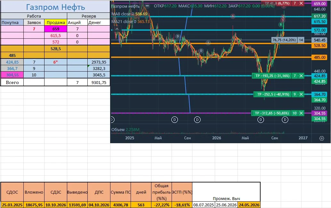Click the 540.45 position price label

(x=319, y=40)
